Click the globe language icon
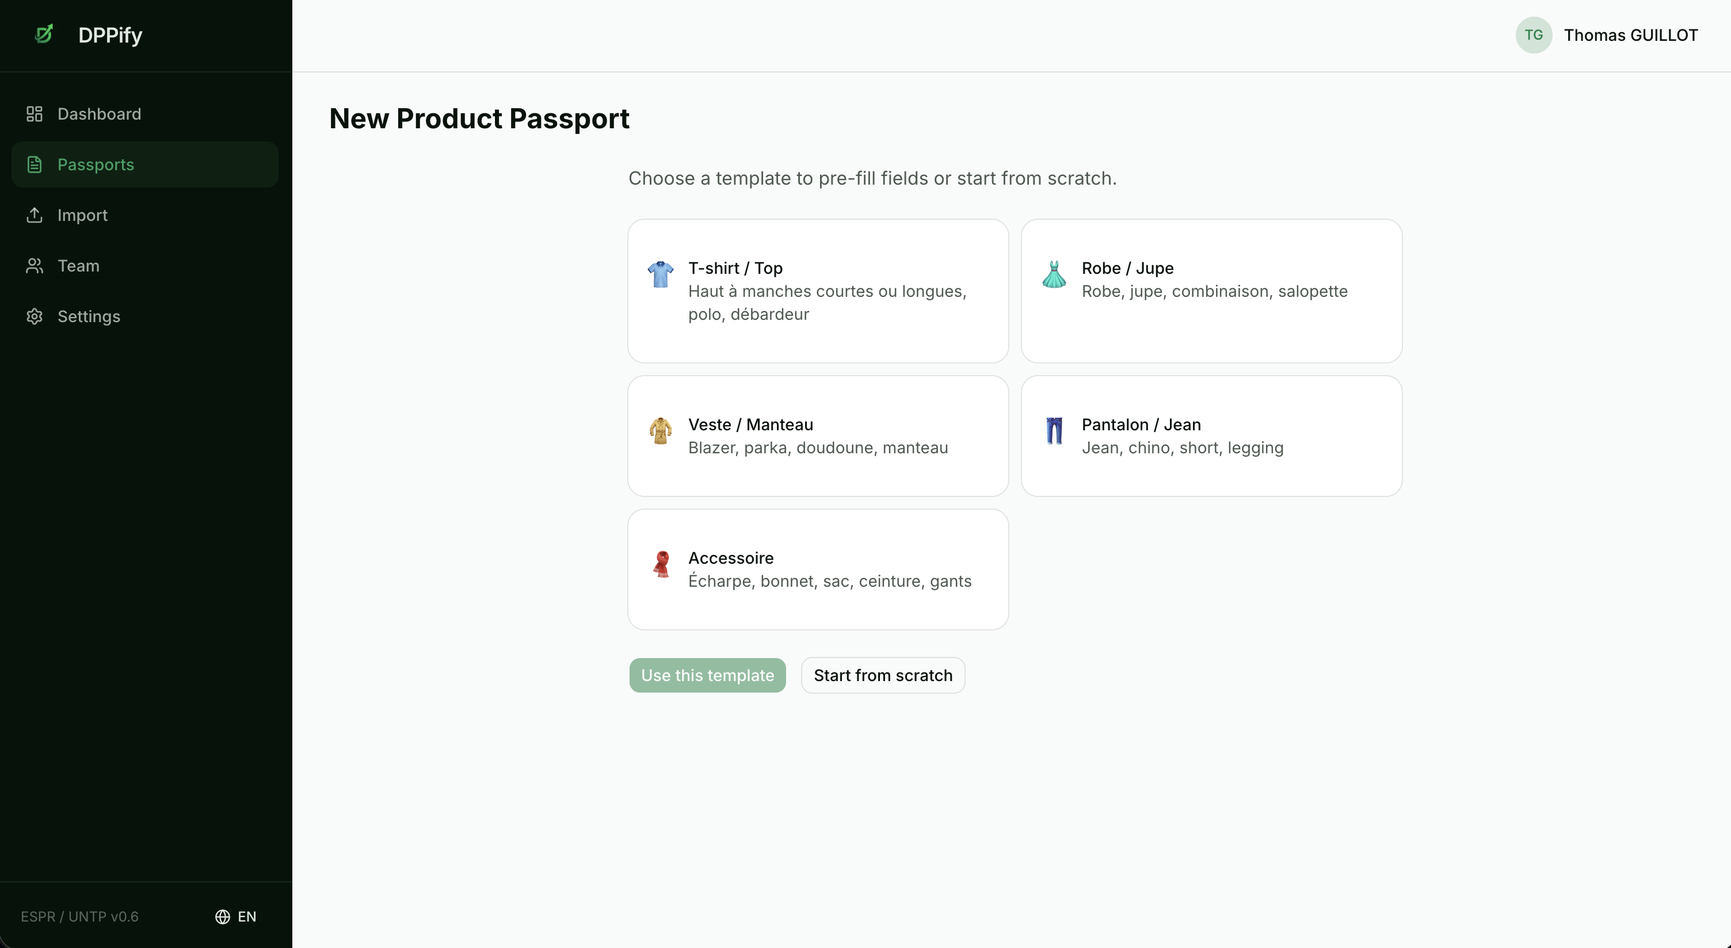This screenshot has width=1731, height=948. 223,916
